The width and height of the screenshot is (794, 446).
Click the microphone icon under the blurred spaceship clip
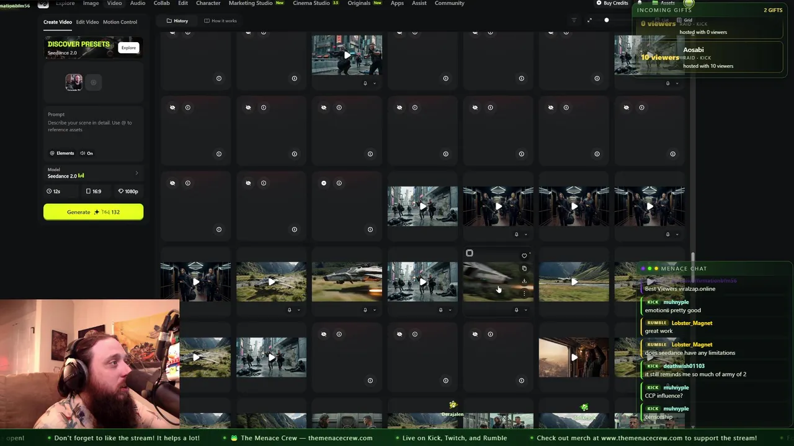[517, 310]
